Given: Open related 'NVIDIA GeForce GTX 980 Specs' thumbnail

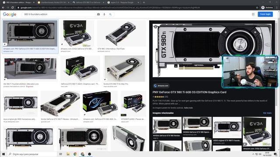Looking at the screenshot, I should pyautogui.click(x=197, y=123).
